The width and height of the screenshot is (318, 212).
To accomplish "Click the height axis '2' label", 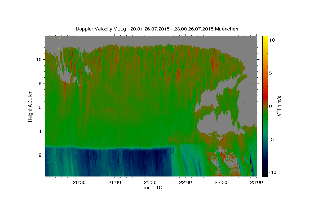I will [41, 155].
